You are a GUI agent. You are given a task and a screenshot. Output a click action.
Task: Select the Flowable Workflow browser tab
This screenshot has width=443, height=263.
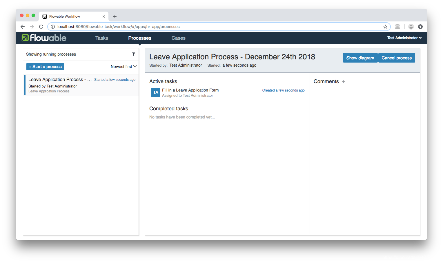74,17
